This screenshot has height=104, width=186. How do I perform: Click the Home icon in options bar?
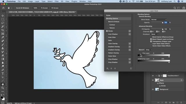tap(3, 8)
